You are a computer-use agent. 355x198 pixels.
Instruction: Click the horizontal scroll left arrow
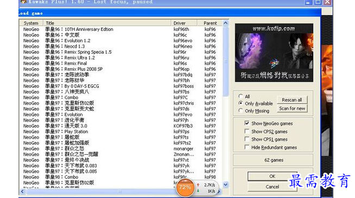tap(22, 192)
